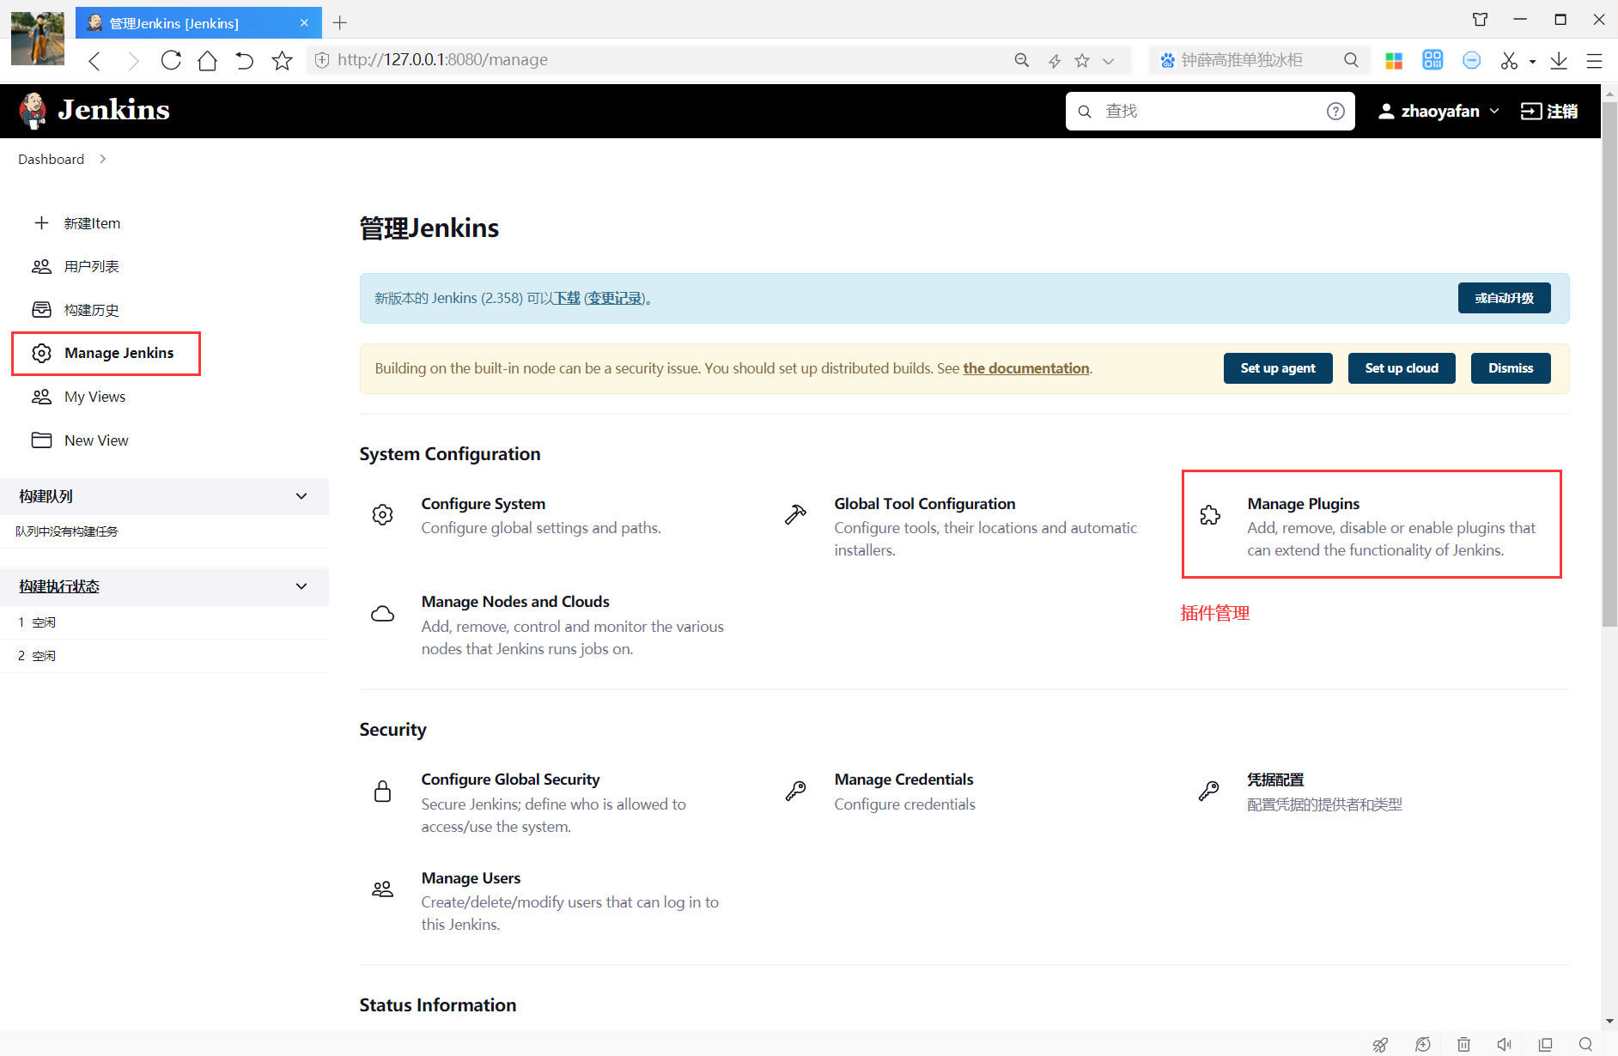Open My Views in the sidebar

tap(95, 397)
